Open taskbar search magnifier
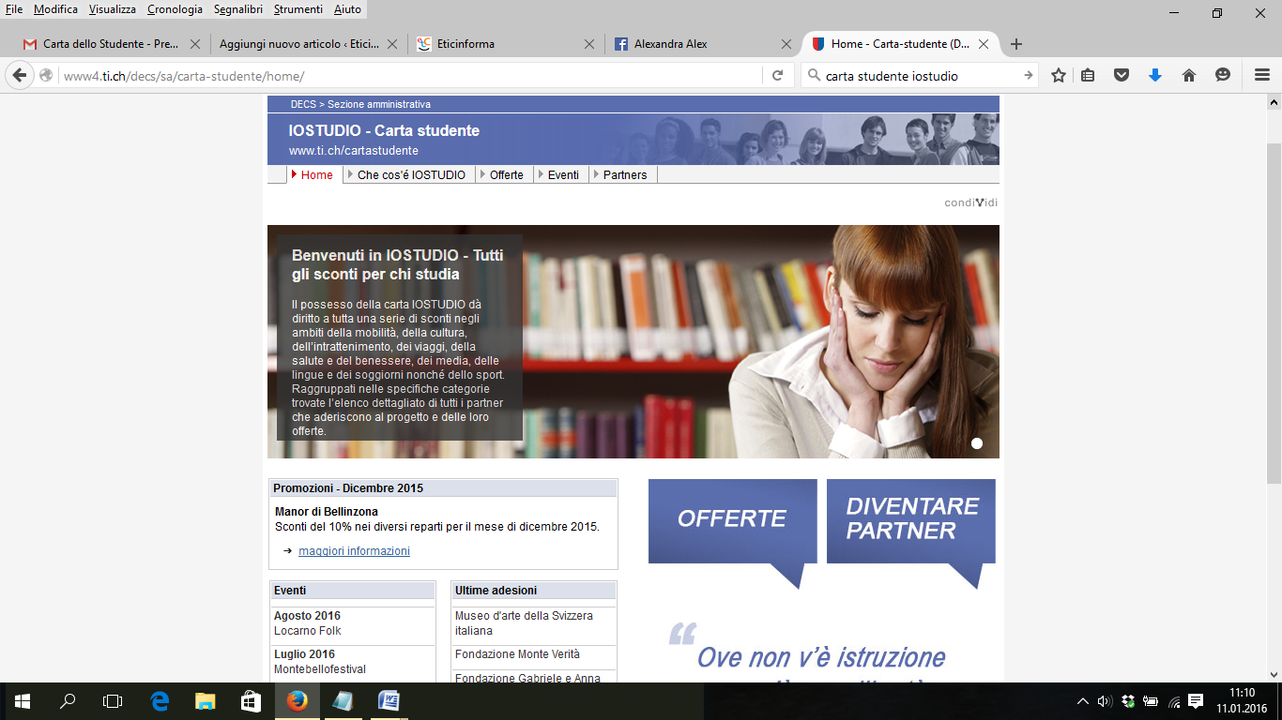The image size is (1282, 720). pos(68,701)
